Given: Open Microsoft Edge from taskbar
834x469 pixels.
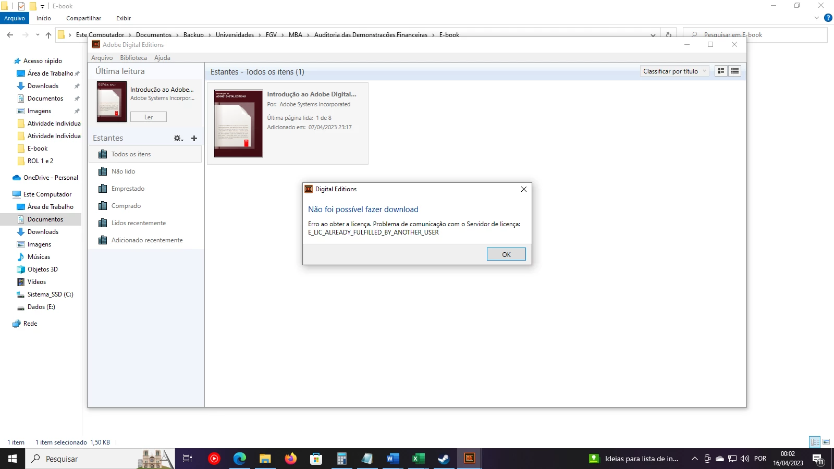Looking at the screenshot, I should (x=239, y=459).
